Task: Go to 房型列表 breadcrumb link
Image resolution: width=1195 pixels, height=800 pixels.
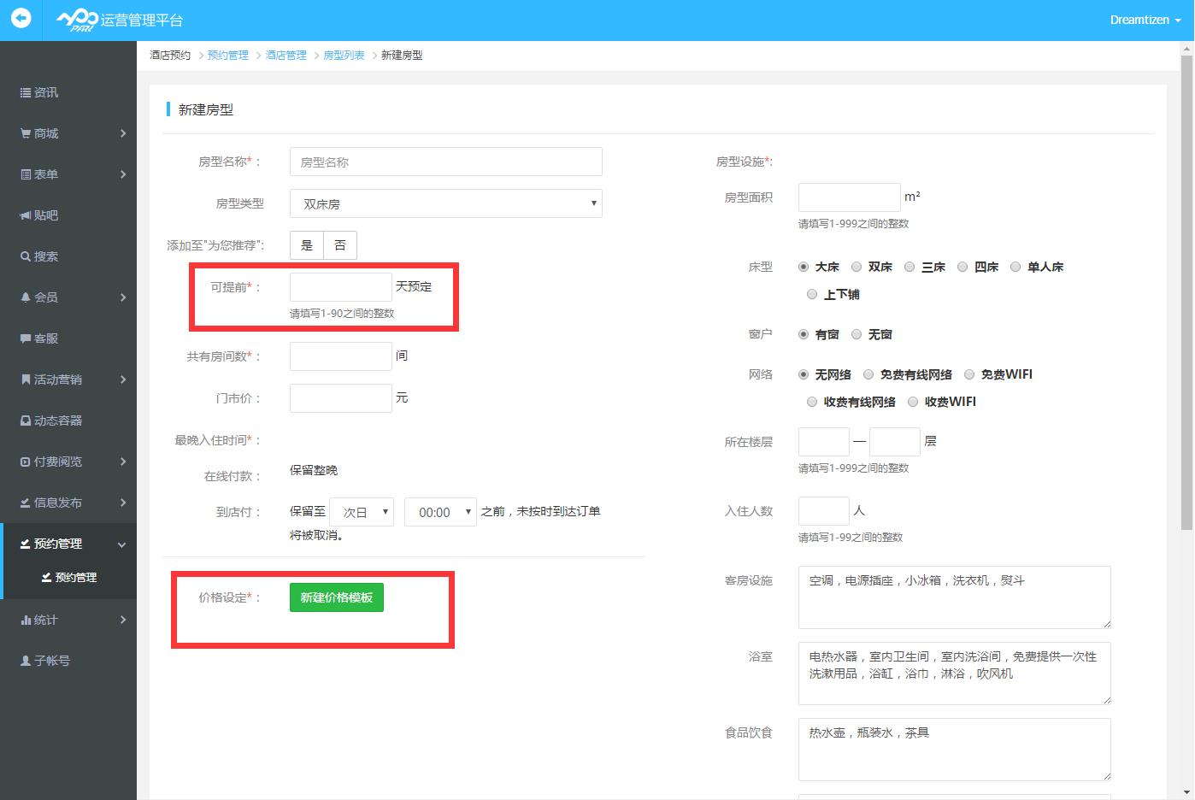Action: (x=344, y=55)
